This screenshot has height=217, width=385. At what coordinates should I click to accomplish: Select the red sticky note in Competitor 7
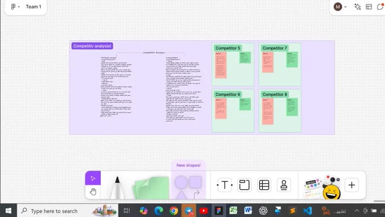(x=268, y=62)
